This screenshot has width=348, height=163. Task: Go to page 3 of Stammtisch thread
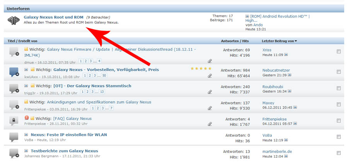(x=92, y=92)
